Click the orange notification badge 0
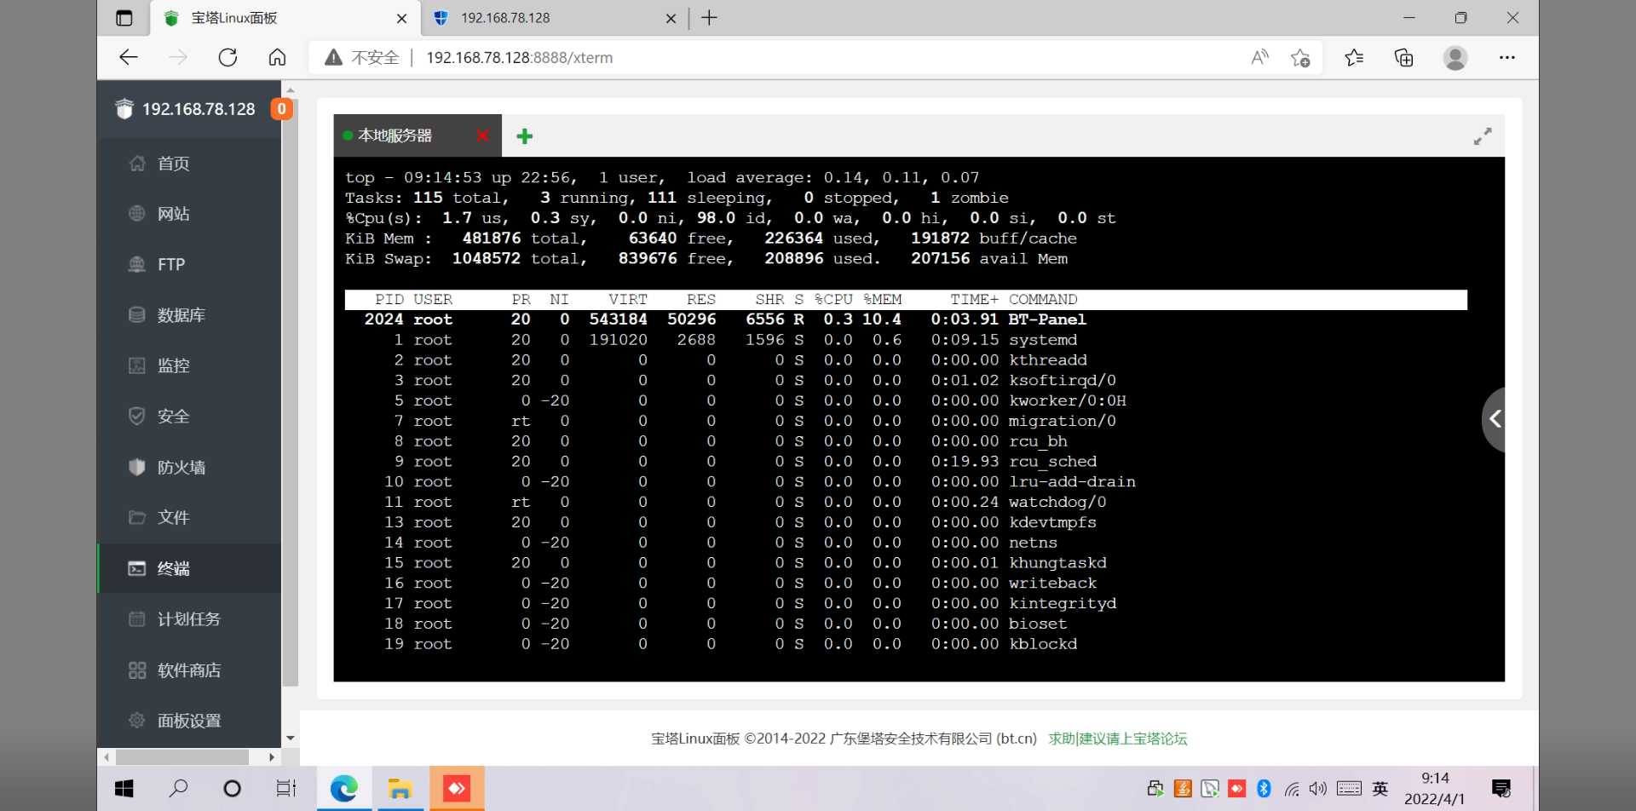 tap(281, 109)
